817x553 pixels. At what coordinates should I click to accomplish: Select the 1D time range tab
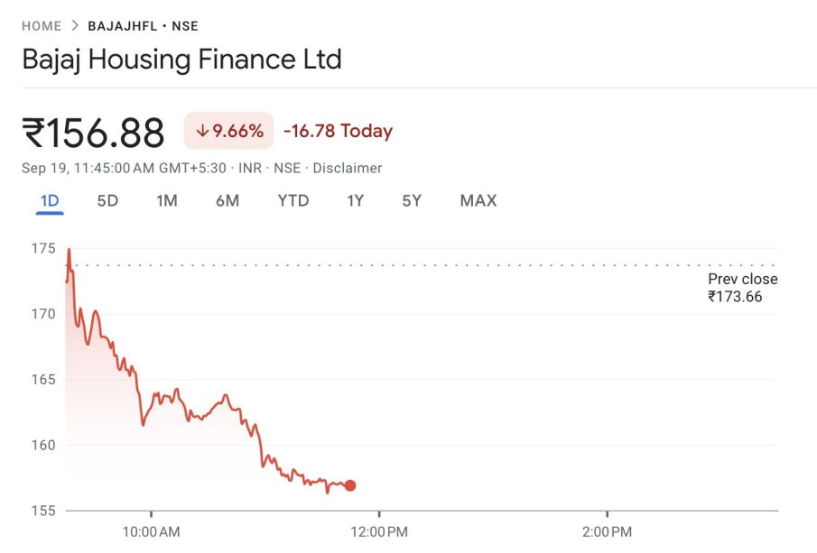[x=50, y=200]
